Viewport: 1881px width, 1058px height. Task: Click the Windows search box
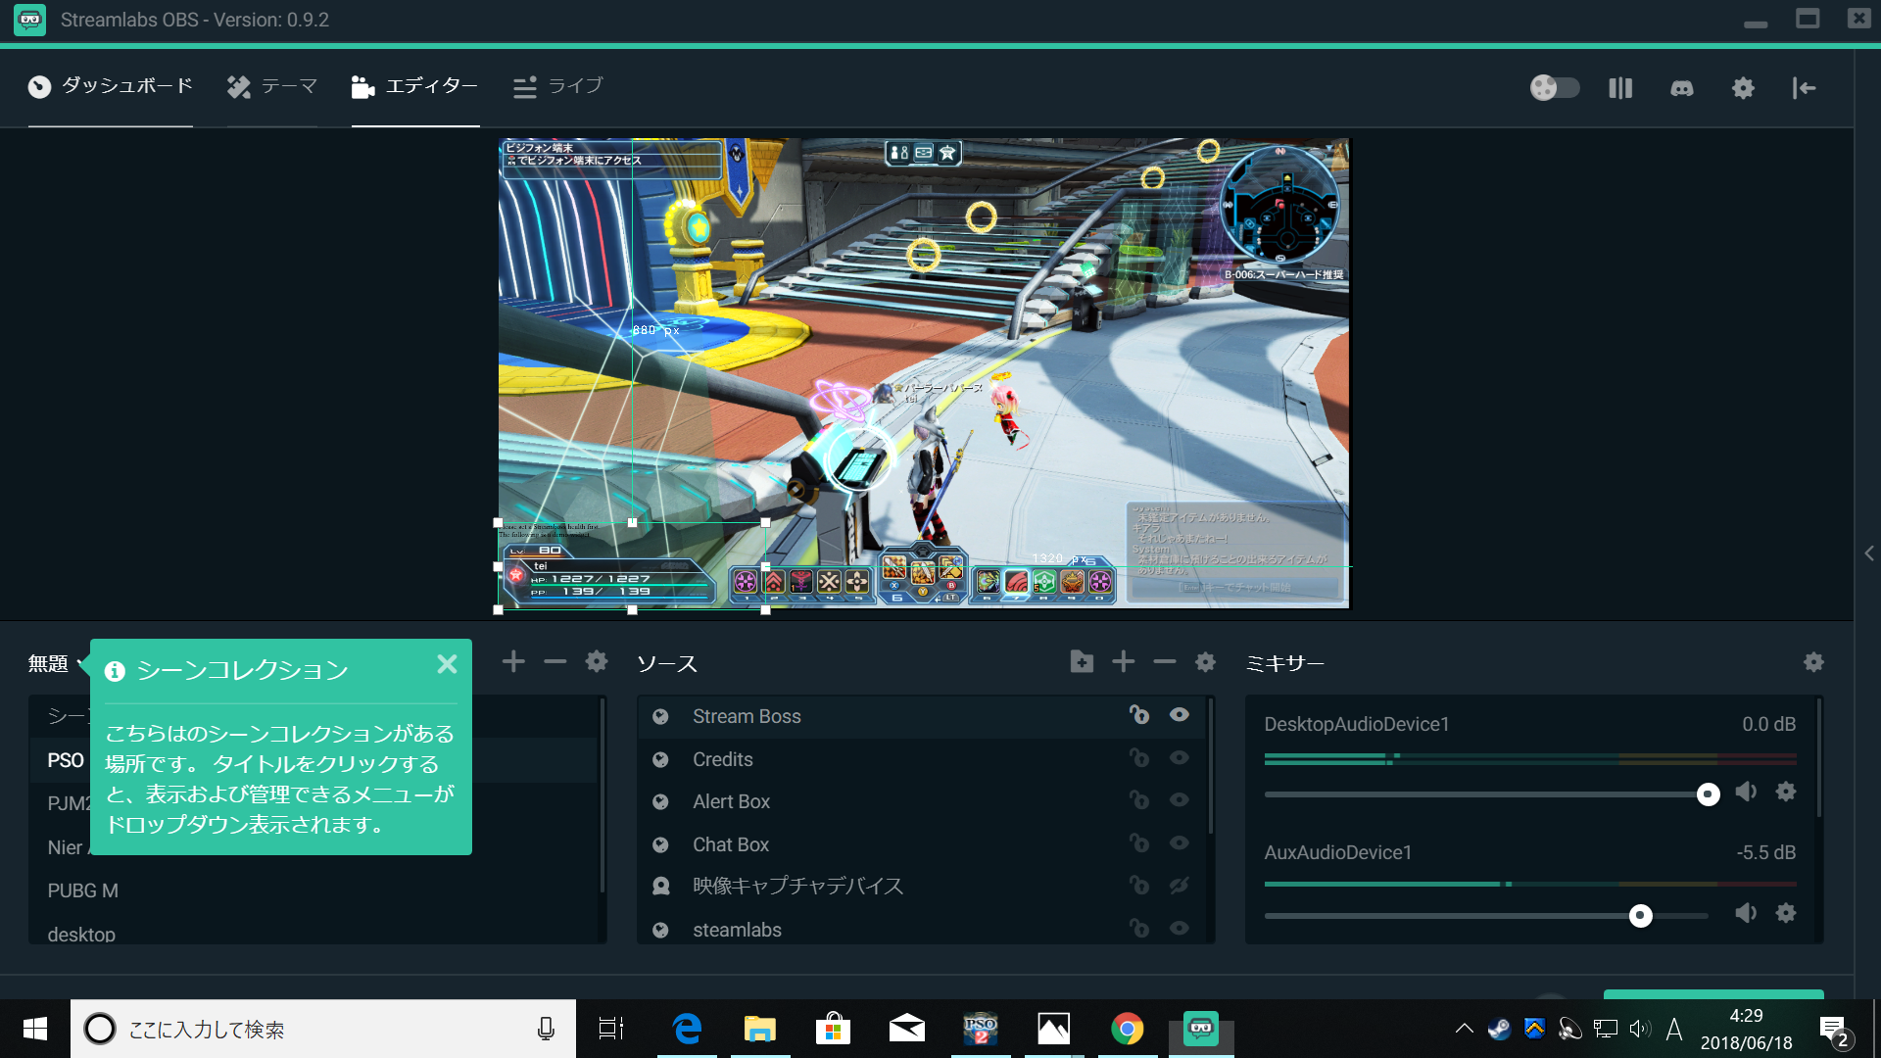[323, 1029]
